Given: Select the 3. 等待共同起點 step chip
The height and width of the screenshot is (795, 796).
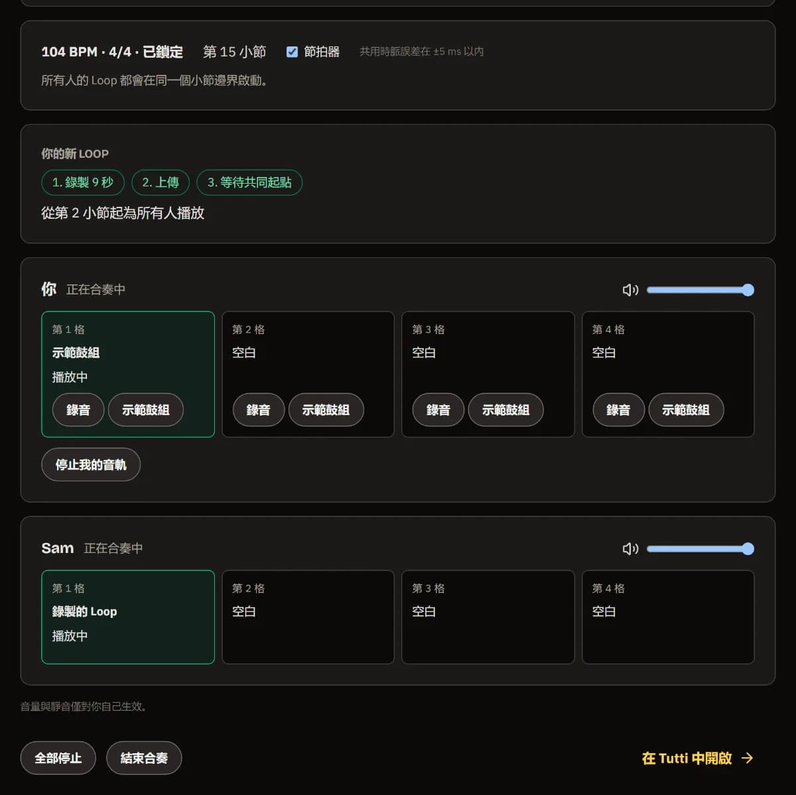Looking at the screenshot, I should pos(249,182).
